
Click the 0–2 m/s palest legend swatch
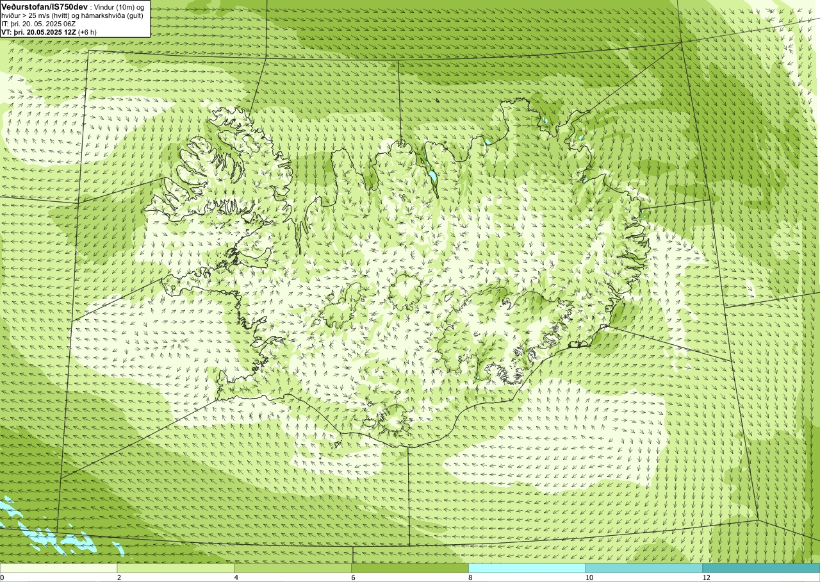[x=58, y=568]
